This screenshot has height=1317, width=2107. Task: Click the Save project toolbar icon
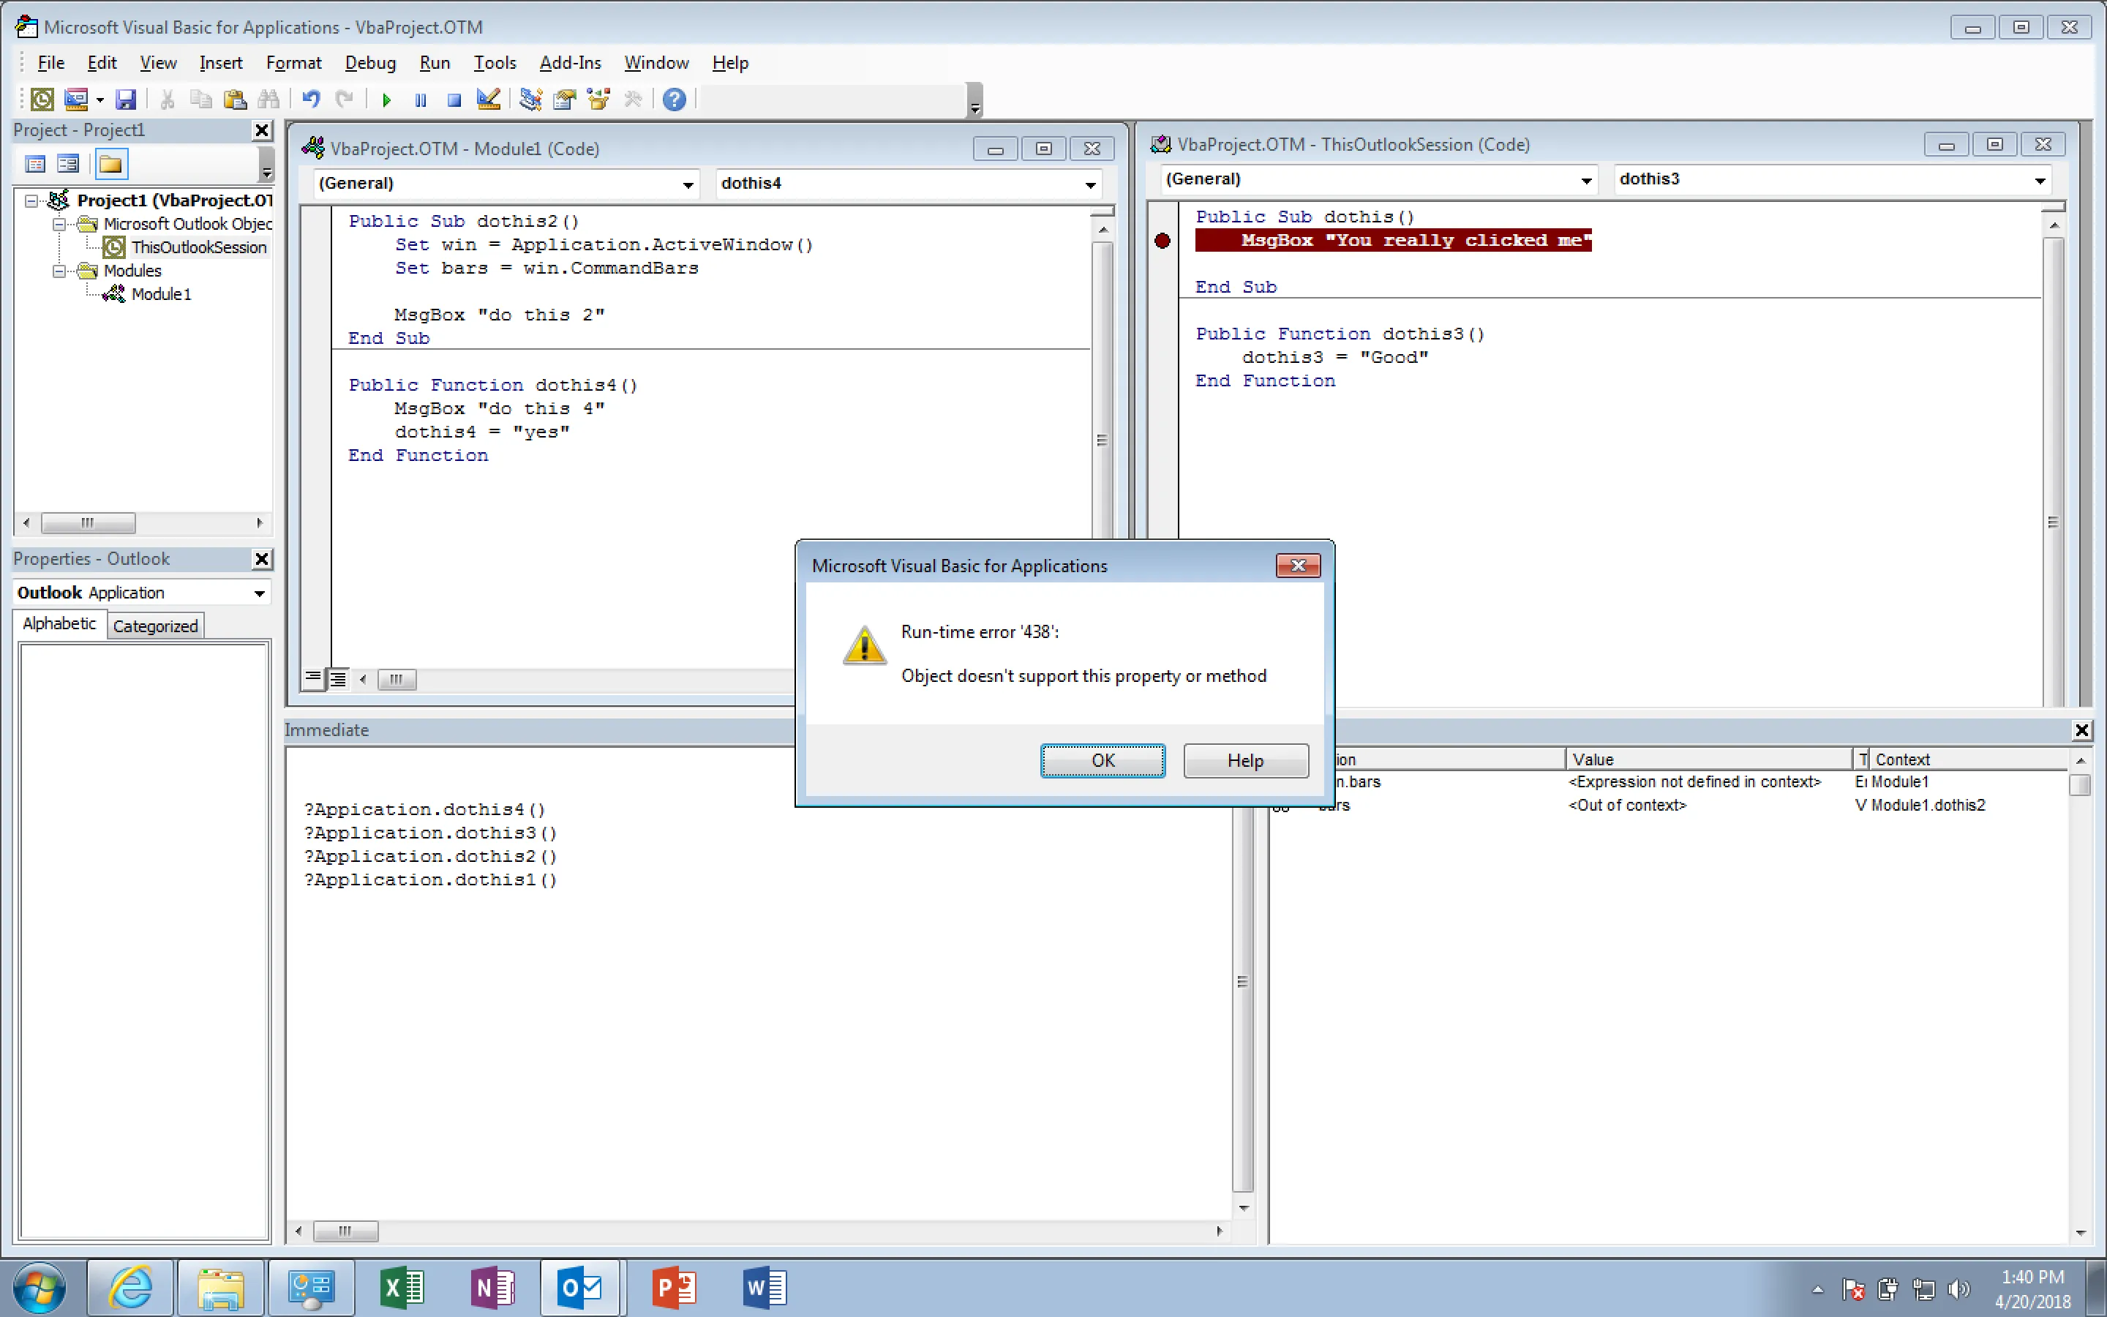pos(125,100)
